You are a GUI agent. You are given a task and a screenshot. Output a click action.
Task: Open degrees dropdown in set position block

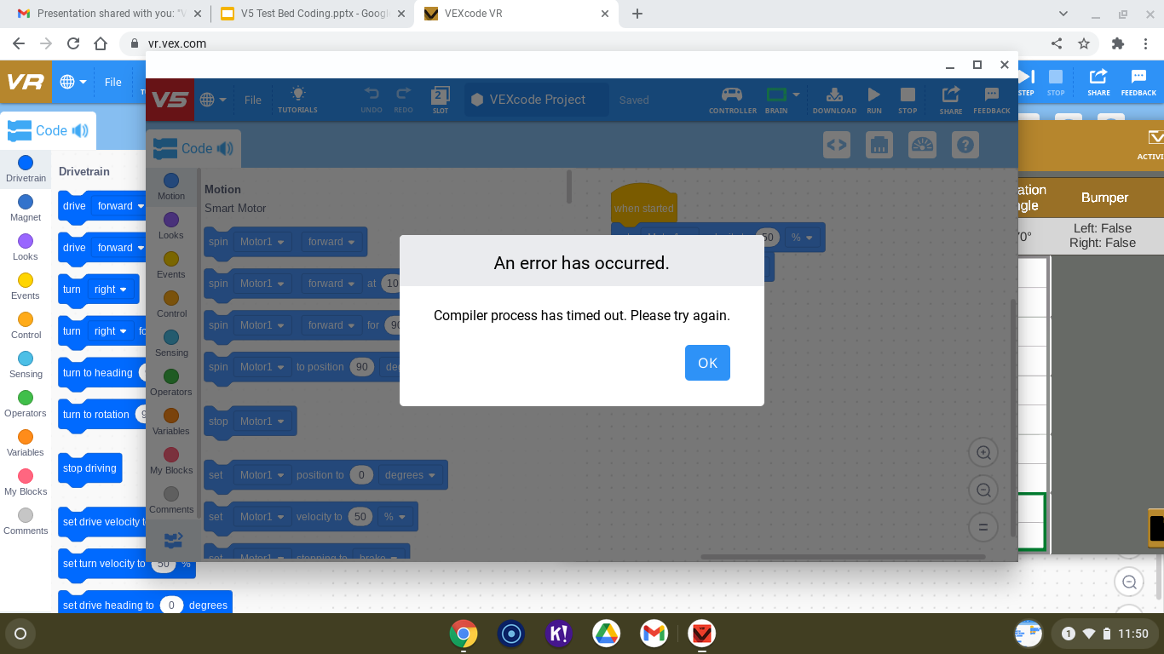(410, 475)
